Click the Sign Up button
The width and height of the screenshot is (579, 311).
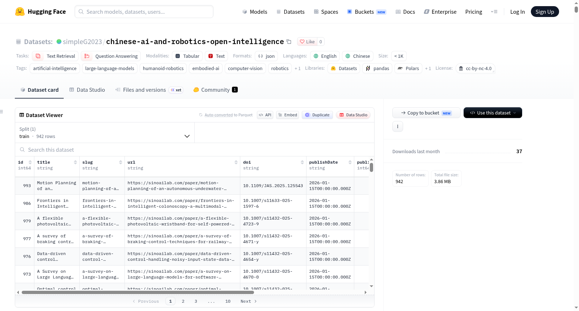545,12
